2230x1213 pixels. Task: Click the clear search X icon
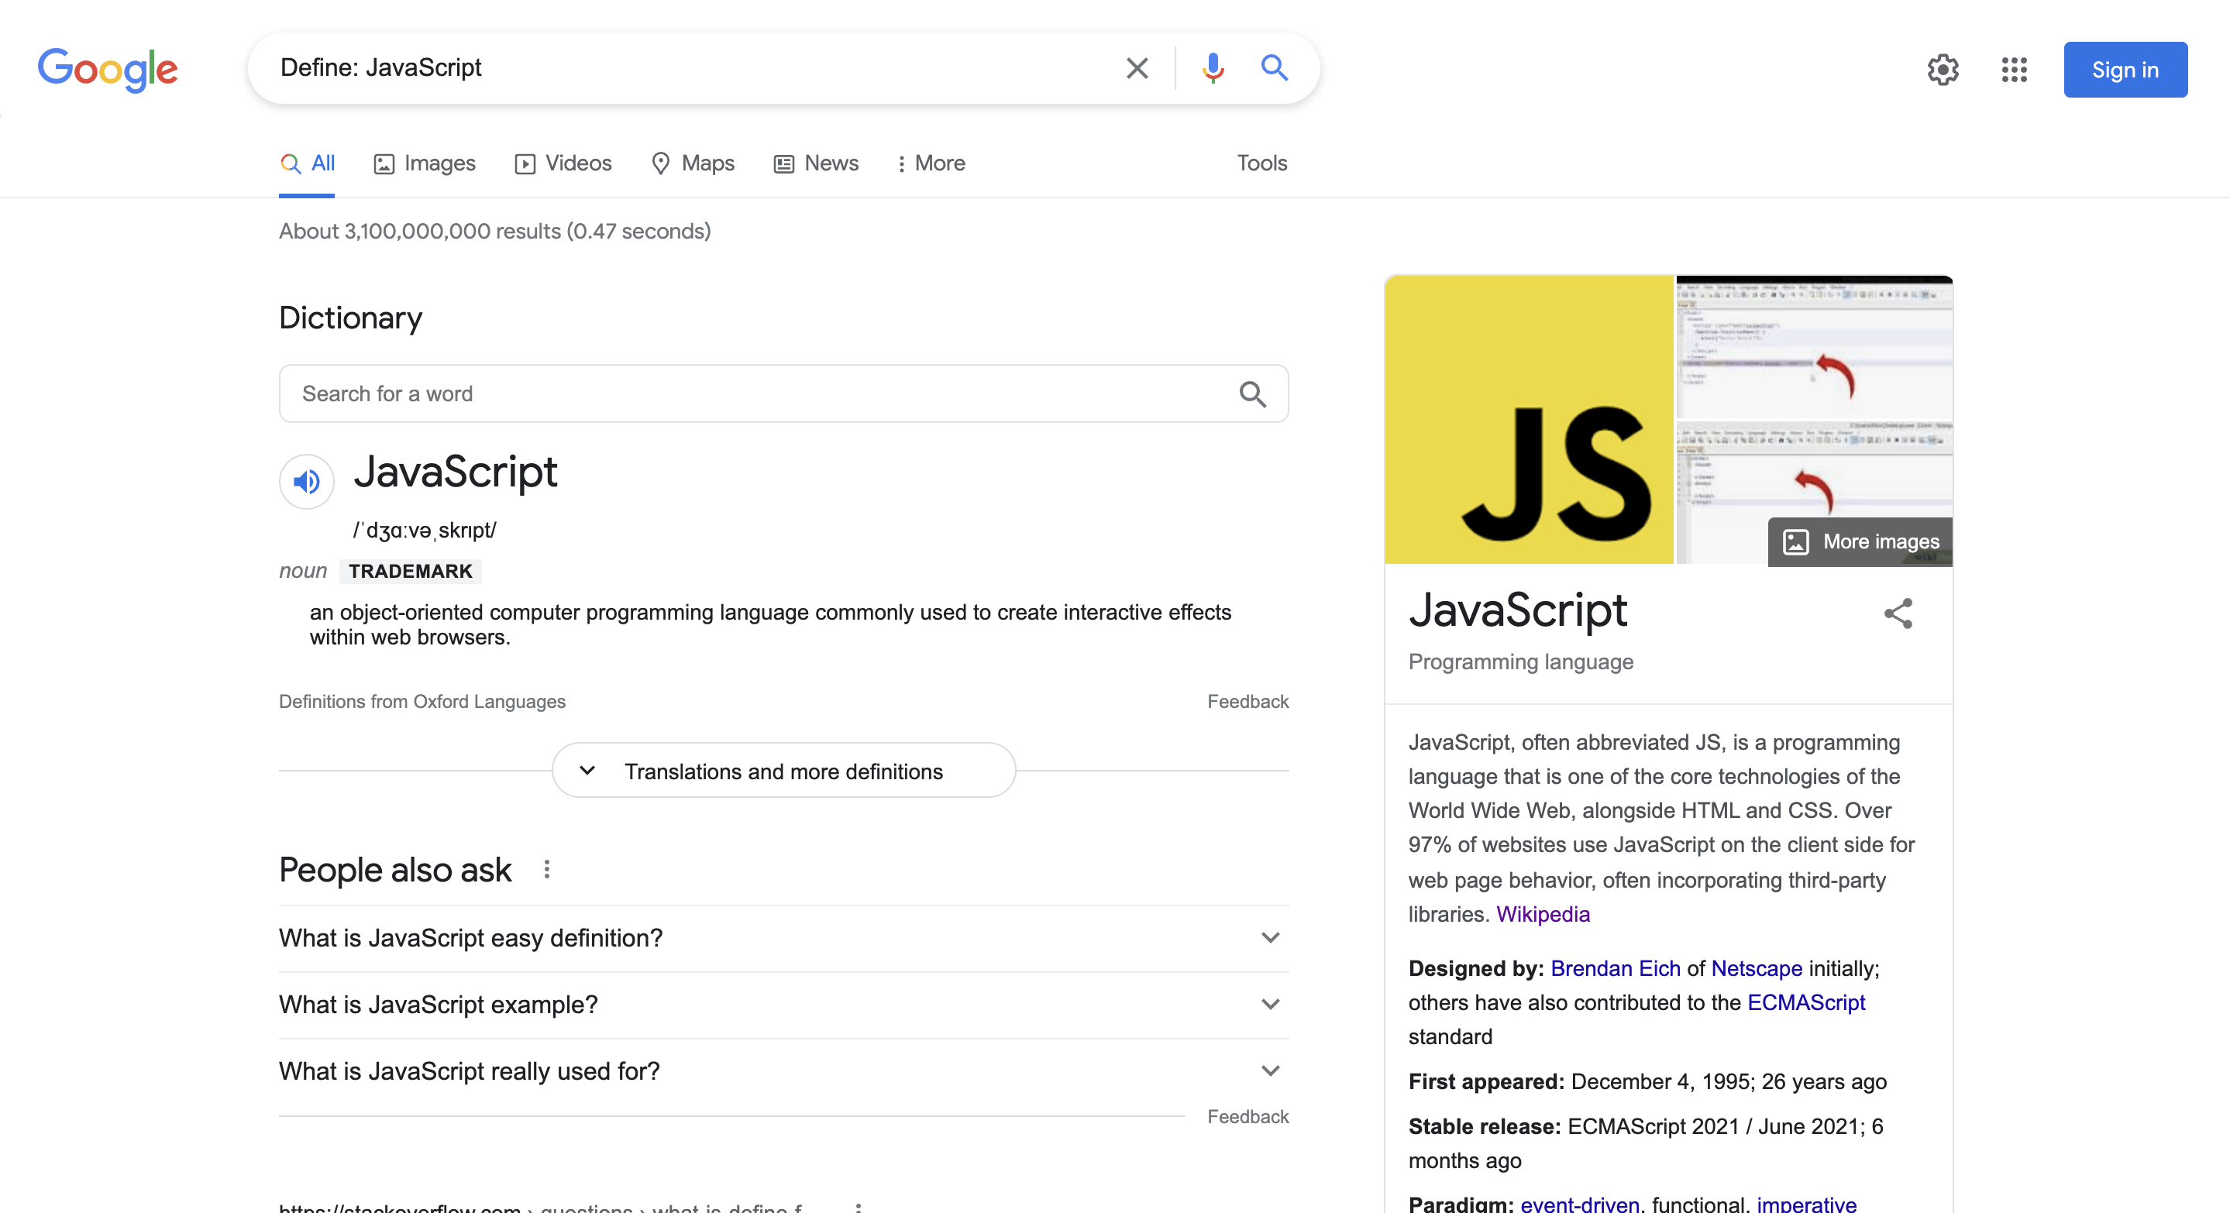click(1137, 68)
